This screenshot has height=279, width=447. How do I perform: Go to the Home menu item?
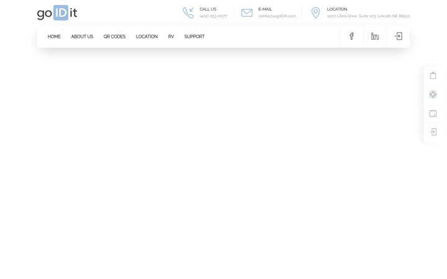point(54,37)
